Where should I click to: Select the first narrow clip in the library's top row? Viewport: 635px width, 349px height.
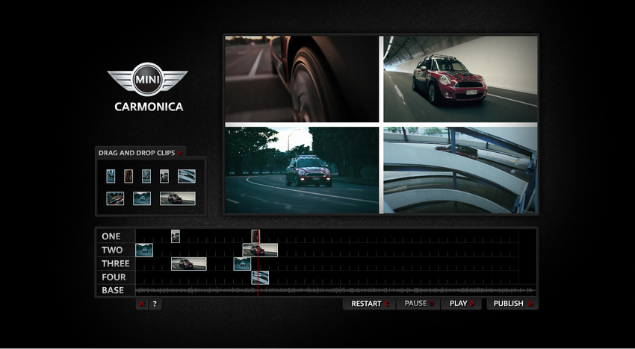[111, 176]
